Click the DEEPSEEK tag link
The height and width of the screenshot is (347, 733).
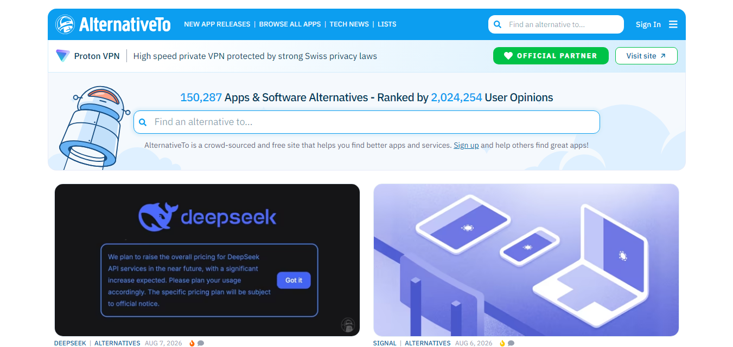click(70, 343)
